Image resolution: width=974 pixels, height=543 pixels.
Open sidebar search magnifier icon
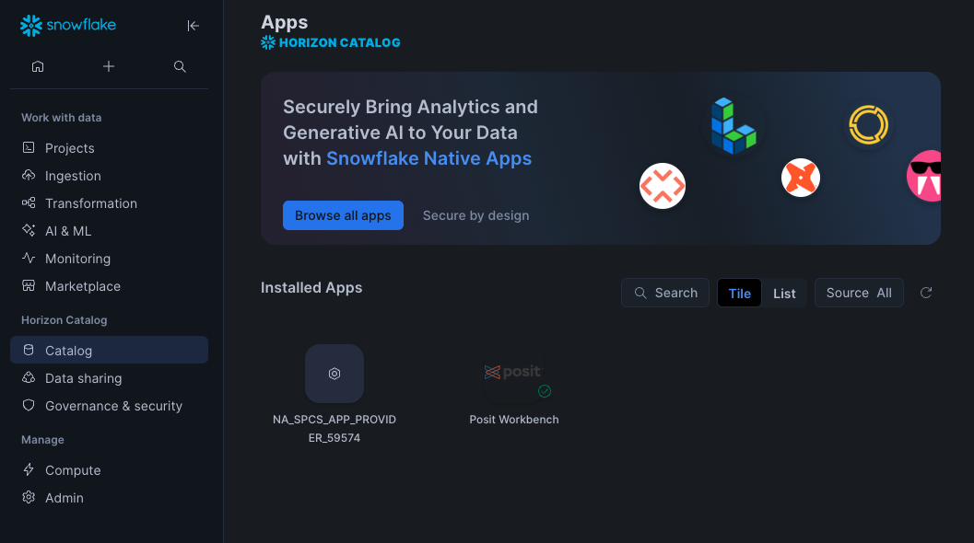point(180,66)
